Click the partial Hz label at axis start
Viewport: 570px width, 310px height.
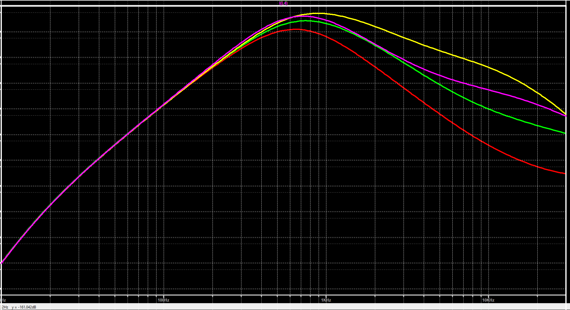3,300
